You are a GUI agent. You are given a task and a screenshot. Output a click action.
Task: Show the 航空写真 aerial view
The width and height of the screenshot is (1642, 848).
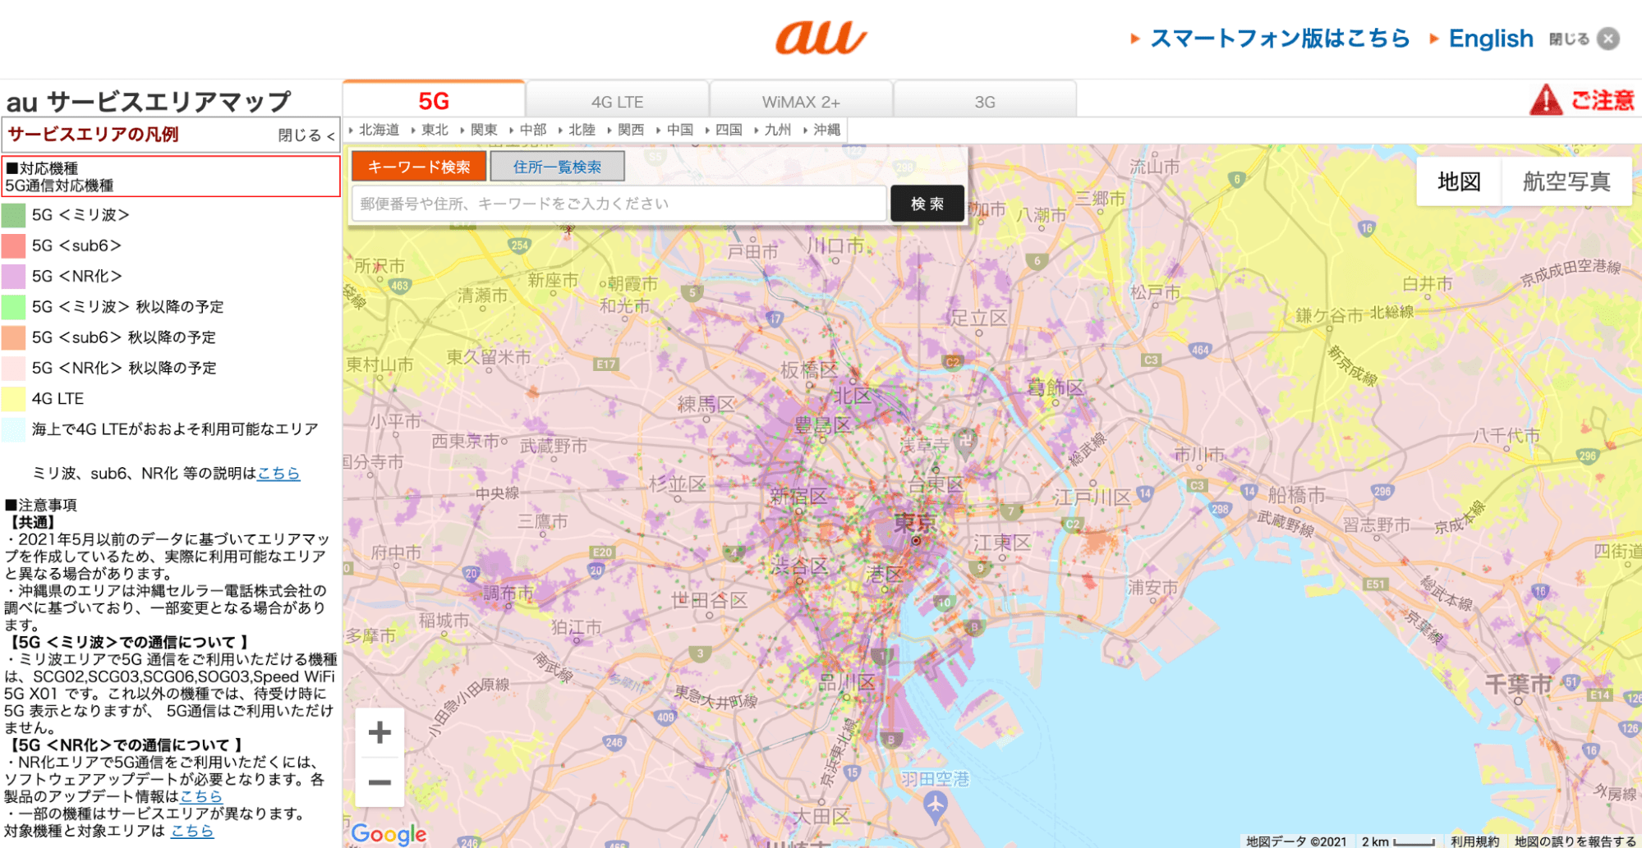[x=1566, y=181]
